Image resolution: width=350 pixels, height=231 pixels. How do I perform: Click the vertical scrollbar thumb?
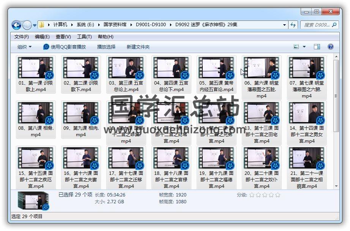point(336,96)
